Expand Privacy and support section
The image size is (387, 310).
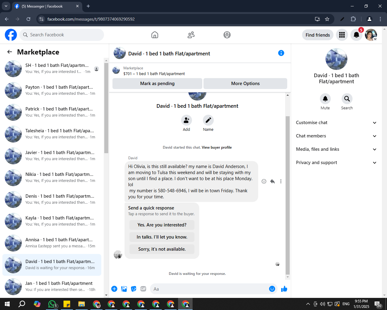[x=337, y=163]
